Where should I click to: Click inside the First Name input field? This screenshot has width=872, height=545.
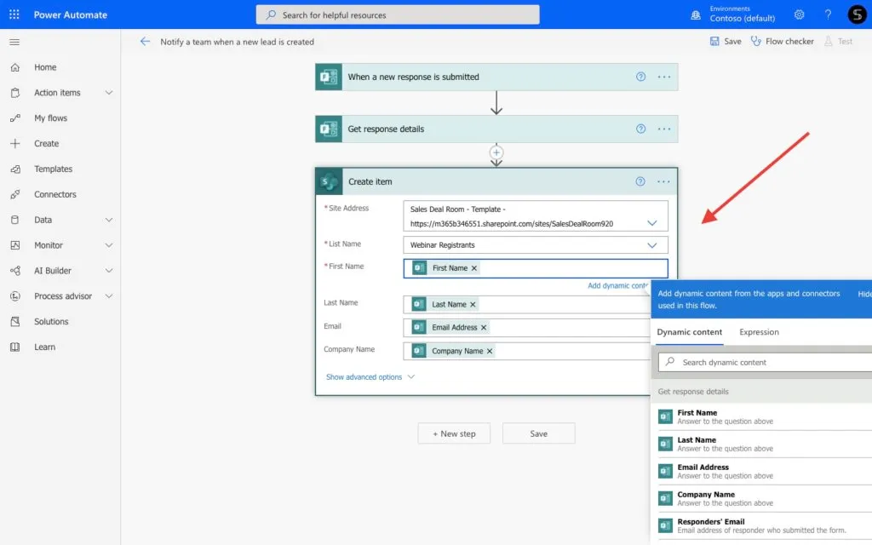(x=536, y=268)
